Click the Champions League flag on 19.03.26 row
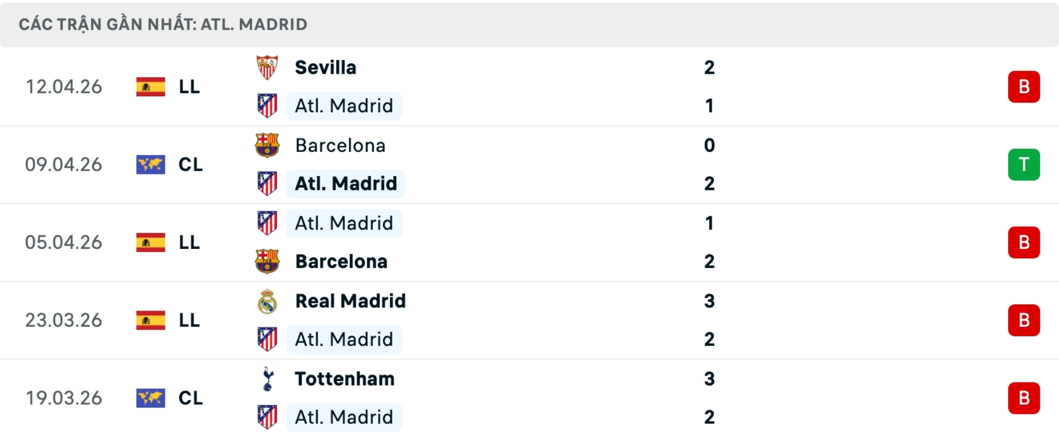The height and width of the screenshot is (436, 1059). 151,398
